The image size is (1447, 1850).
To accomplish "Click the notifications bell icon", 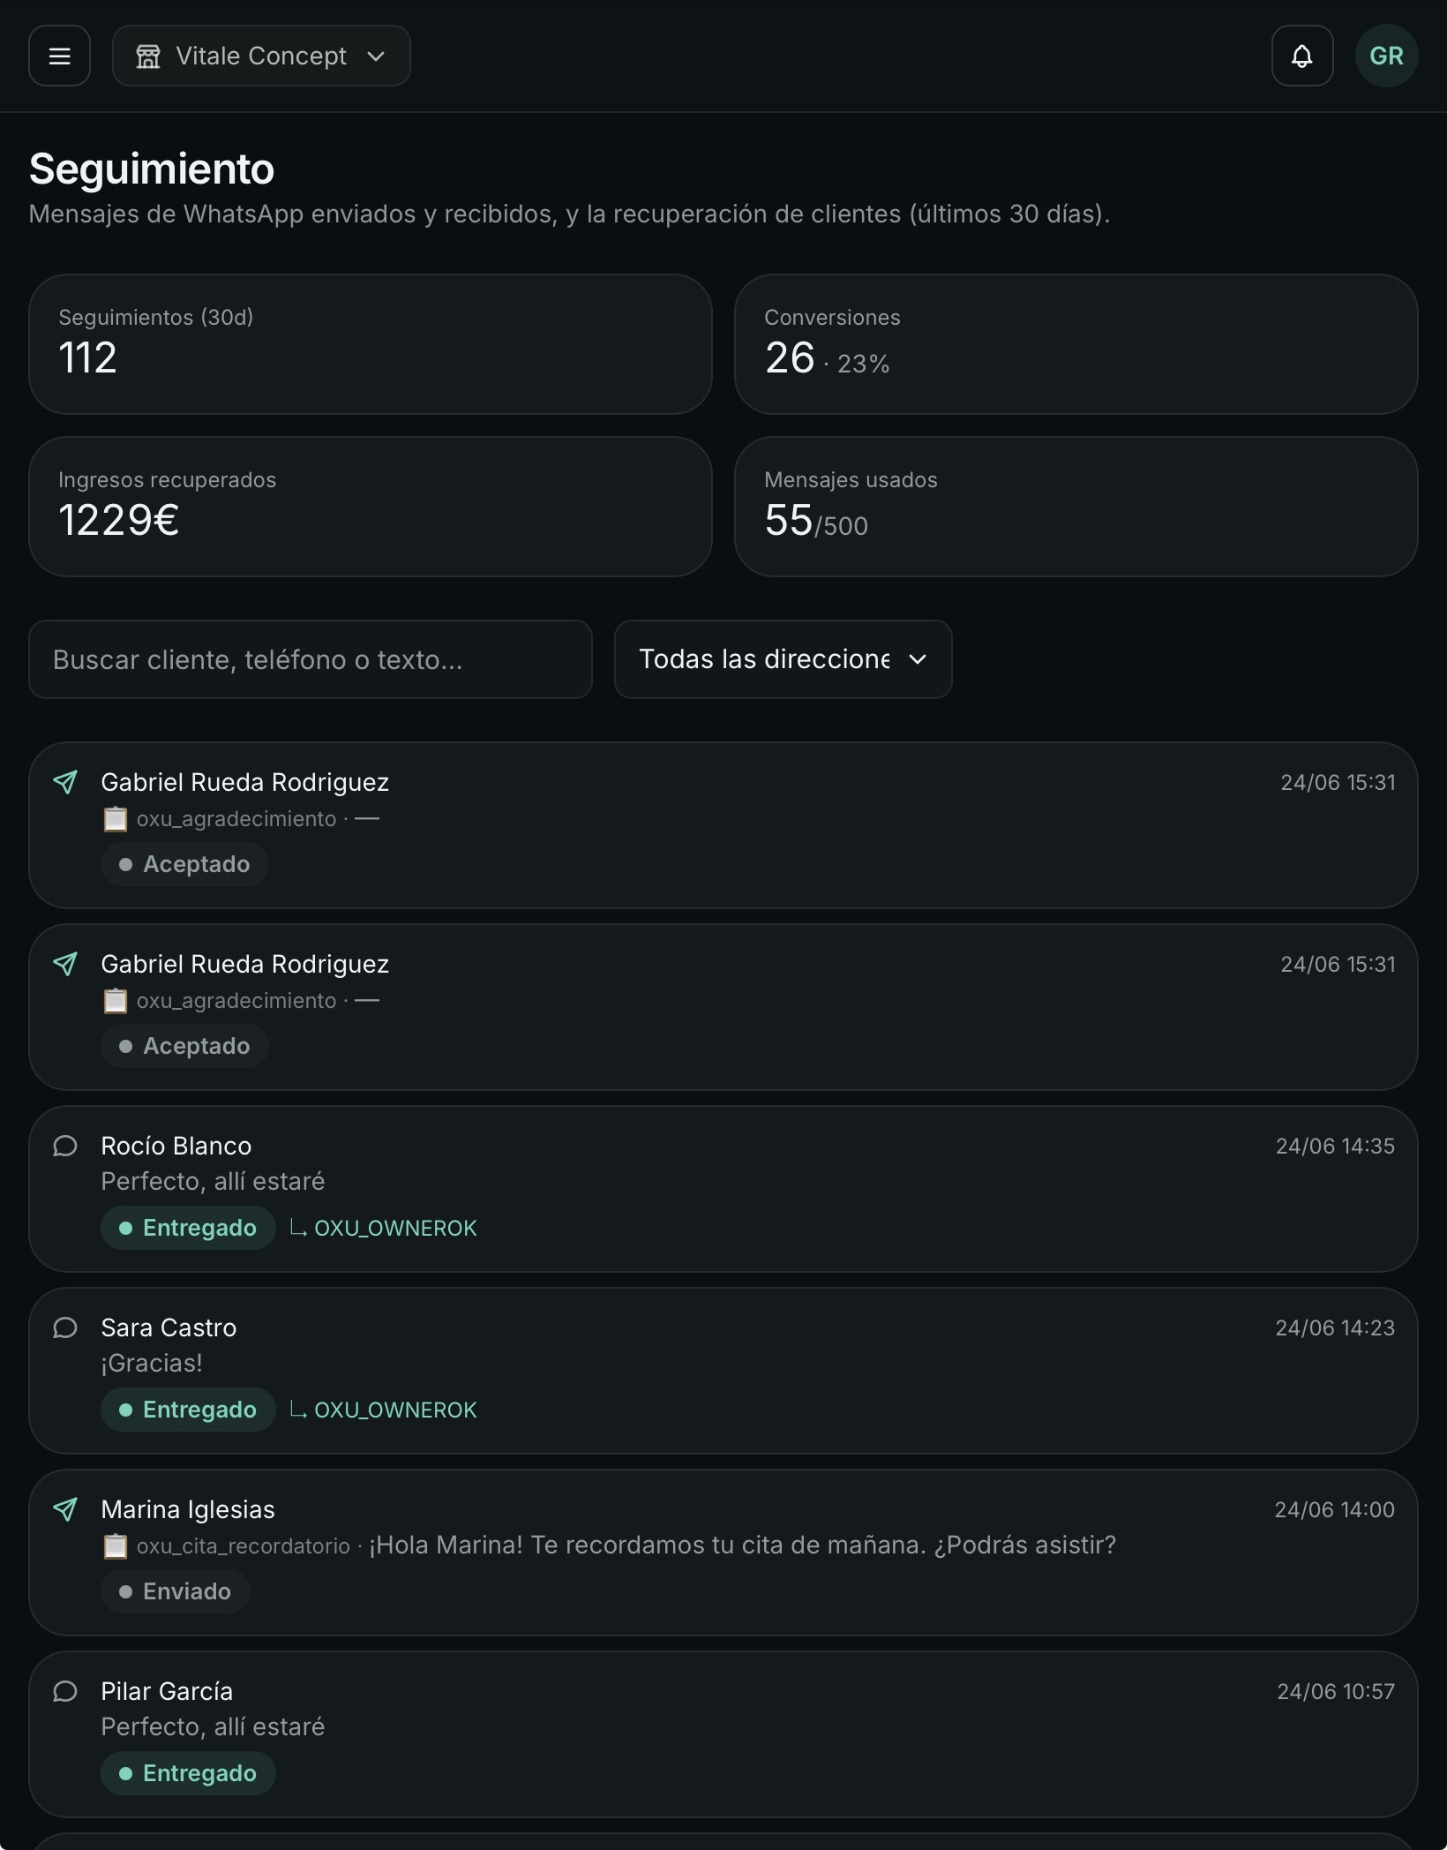I will coord(1301,56).
